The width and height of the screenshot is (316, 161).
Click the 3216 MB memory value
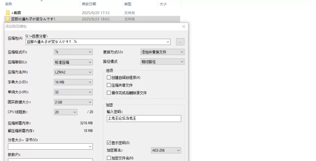pyautogui.click(x=86, y=123)
